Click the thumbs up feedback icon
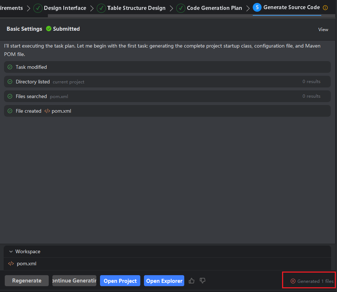The image size is (337, 292). [x=192, y=281]
